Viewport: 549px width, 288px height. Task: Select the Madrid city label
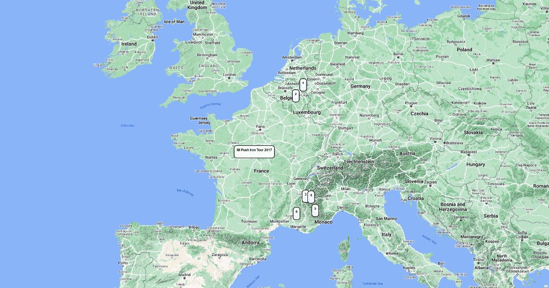coord(184,275)
